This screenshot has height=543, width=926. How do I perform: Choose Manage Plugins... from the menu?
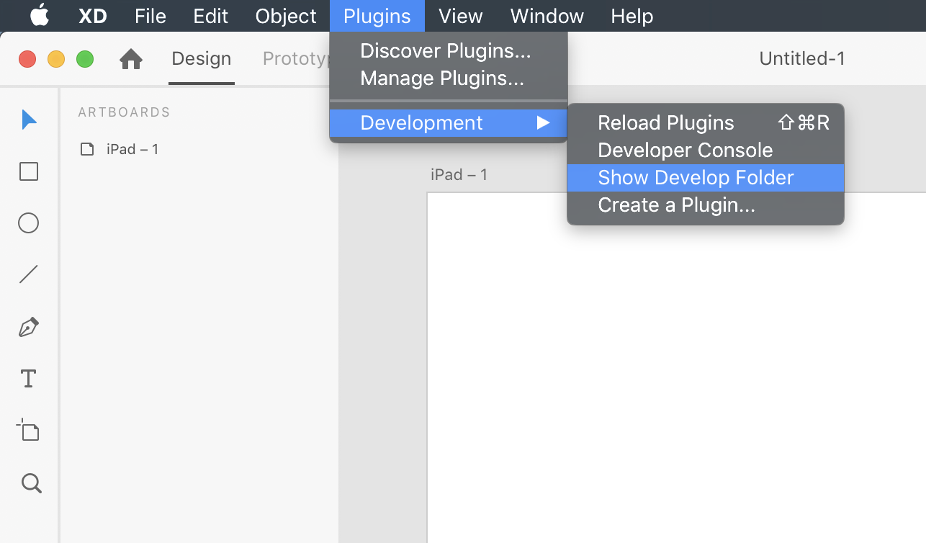[x=449, y=78]
